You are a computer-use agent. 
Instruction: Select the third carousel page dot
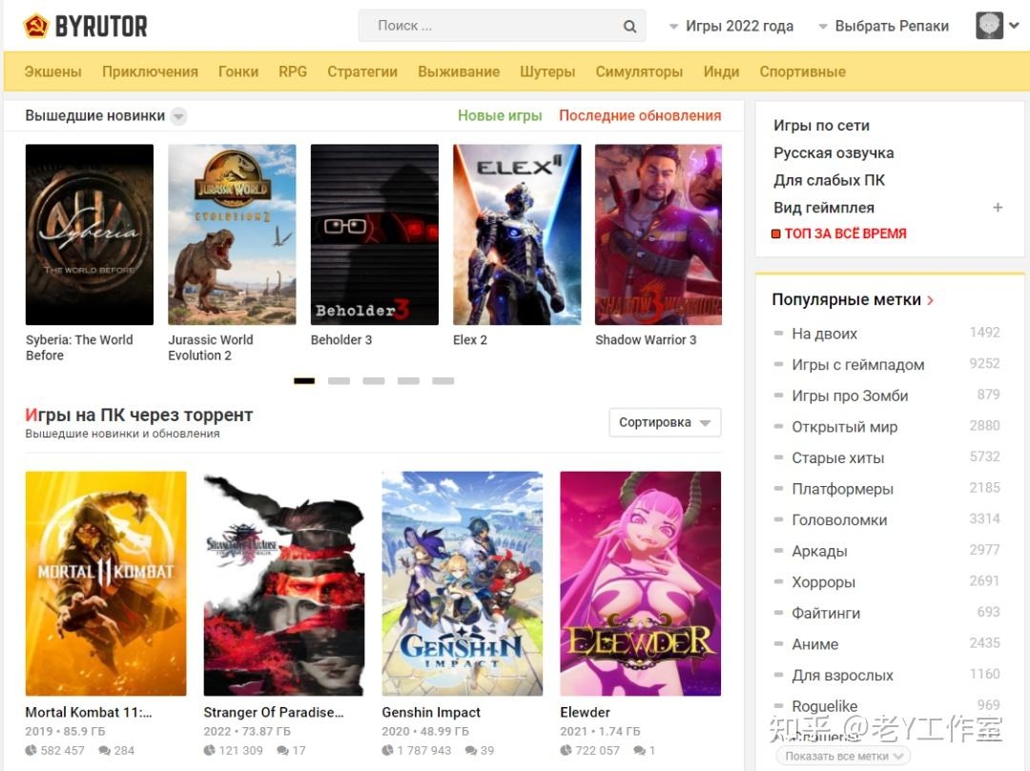tap(374, 380)
